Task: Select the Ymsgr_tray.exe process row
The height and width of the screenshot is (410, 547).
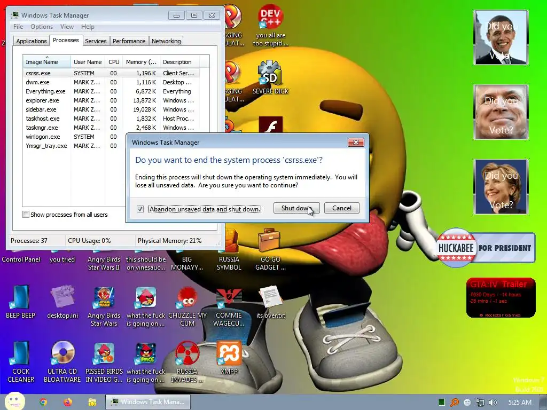Action: pos(74,146)
